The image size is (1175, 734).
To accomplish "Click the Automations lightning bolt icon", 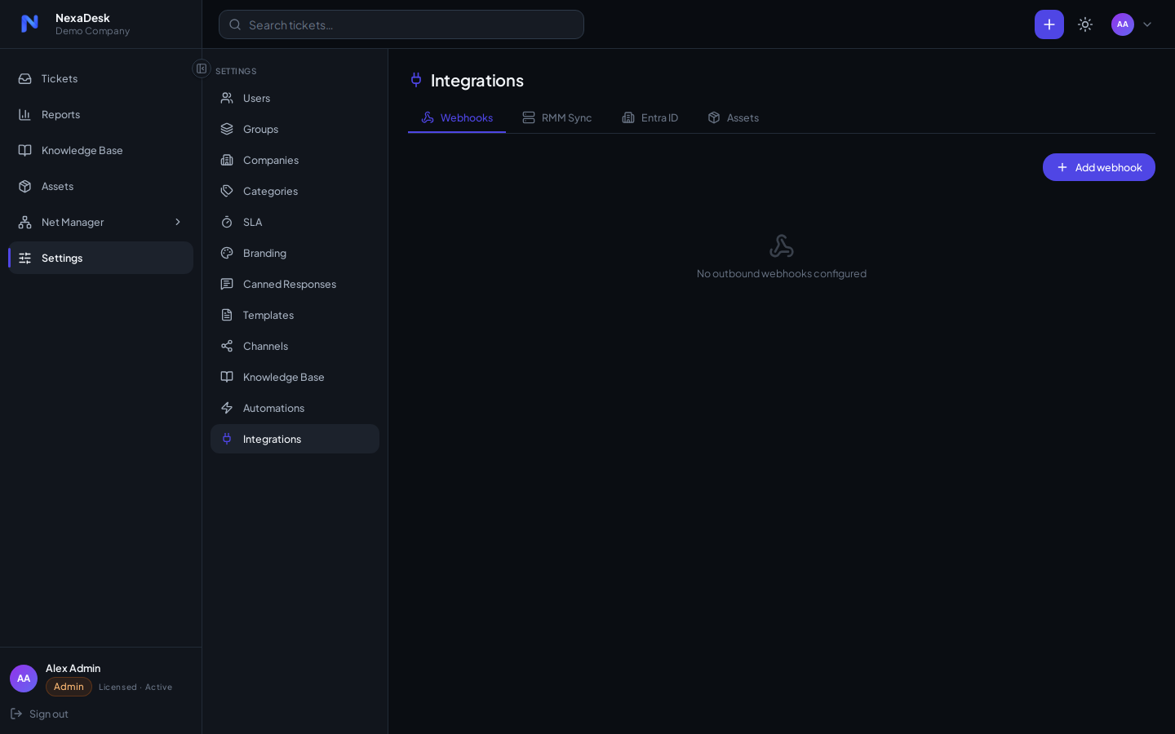I will click(x=227, y=408).
